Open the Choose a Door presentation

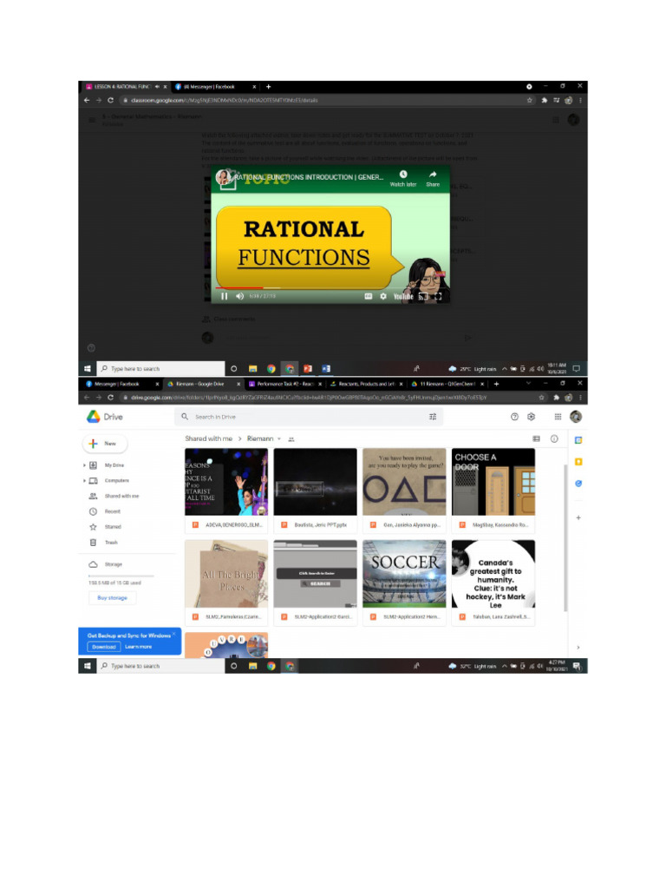point(493,491)
